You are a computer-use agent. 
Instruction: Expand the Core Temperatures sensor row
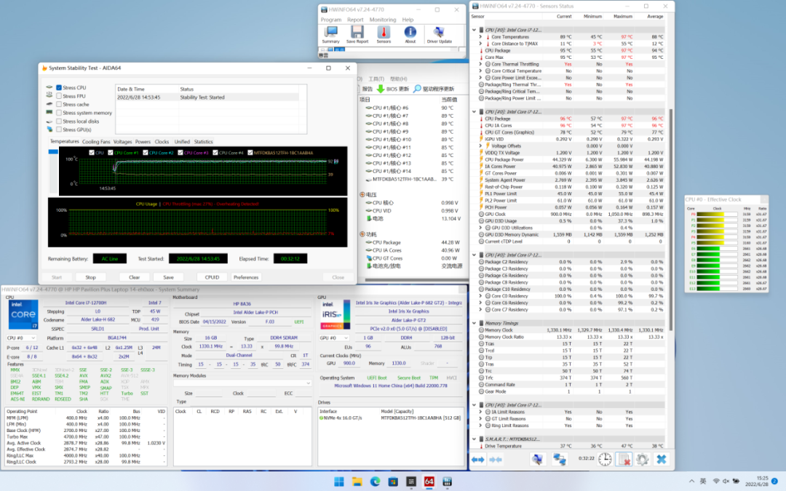(480, 36)
